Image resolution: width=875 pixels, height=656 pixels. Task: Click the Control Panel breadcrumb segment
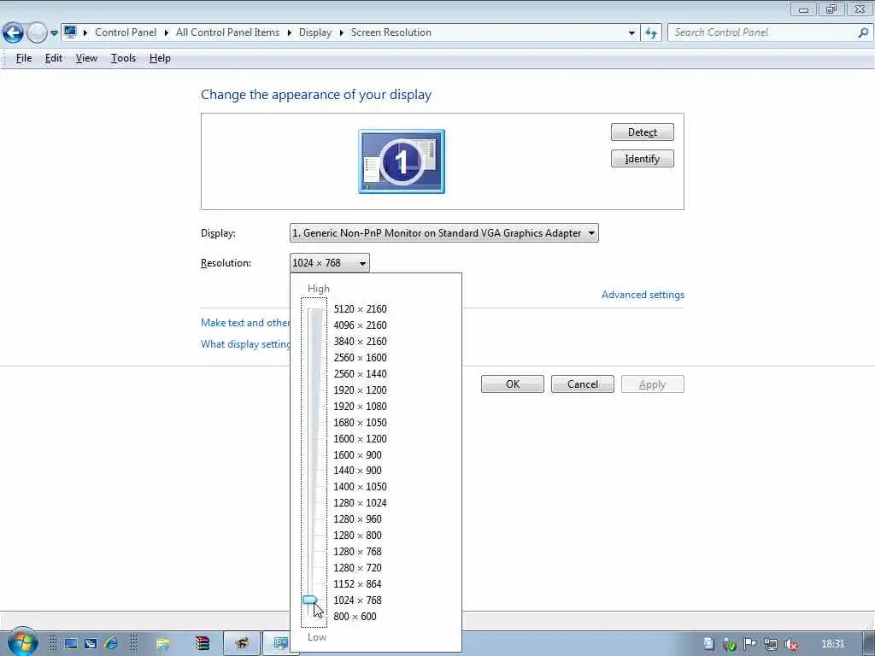[x=126, y=32]
